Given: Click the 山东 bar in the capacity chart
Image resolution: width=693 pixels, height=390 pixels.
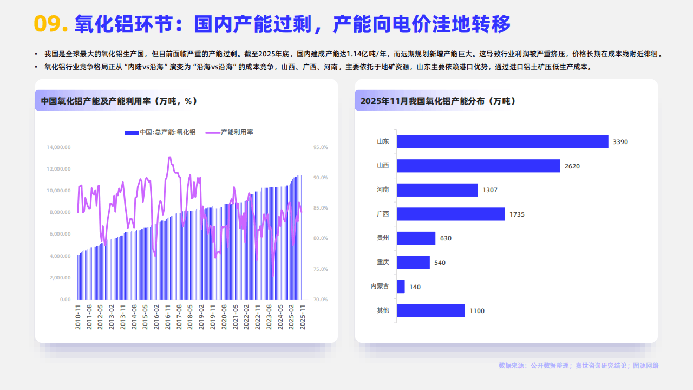Looking at the screenshot, I should click(x=502, y=141).
